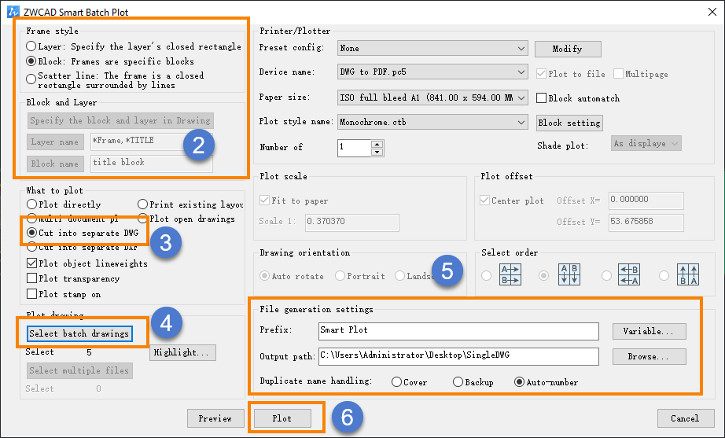Screen dimensions: 725x438
Task: Click the Browse button
Action: (650, 356)
